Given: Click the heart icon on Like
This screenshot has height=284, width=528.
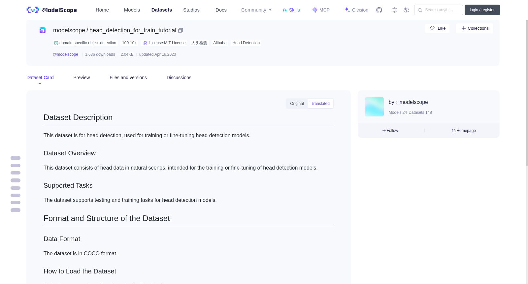Looking at the screenshot, I should point(432,28).
